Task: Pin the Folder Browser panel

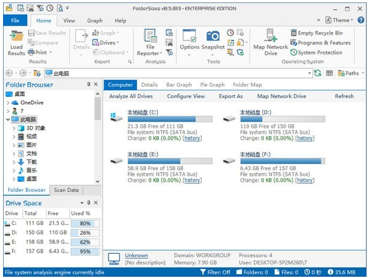Action: [88, 85]
